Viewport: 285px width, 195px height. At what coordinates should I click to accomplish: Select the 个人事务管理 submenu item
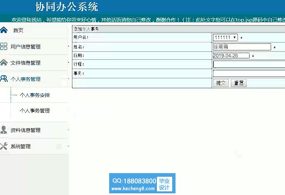[x=35, y=110]
